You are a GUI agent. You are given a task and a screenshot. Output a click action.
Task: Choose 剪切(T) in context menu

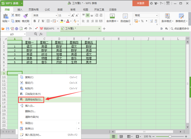50,83
